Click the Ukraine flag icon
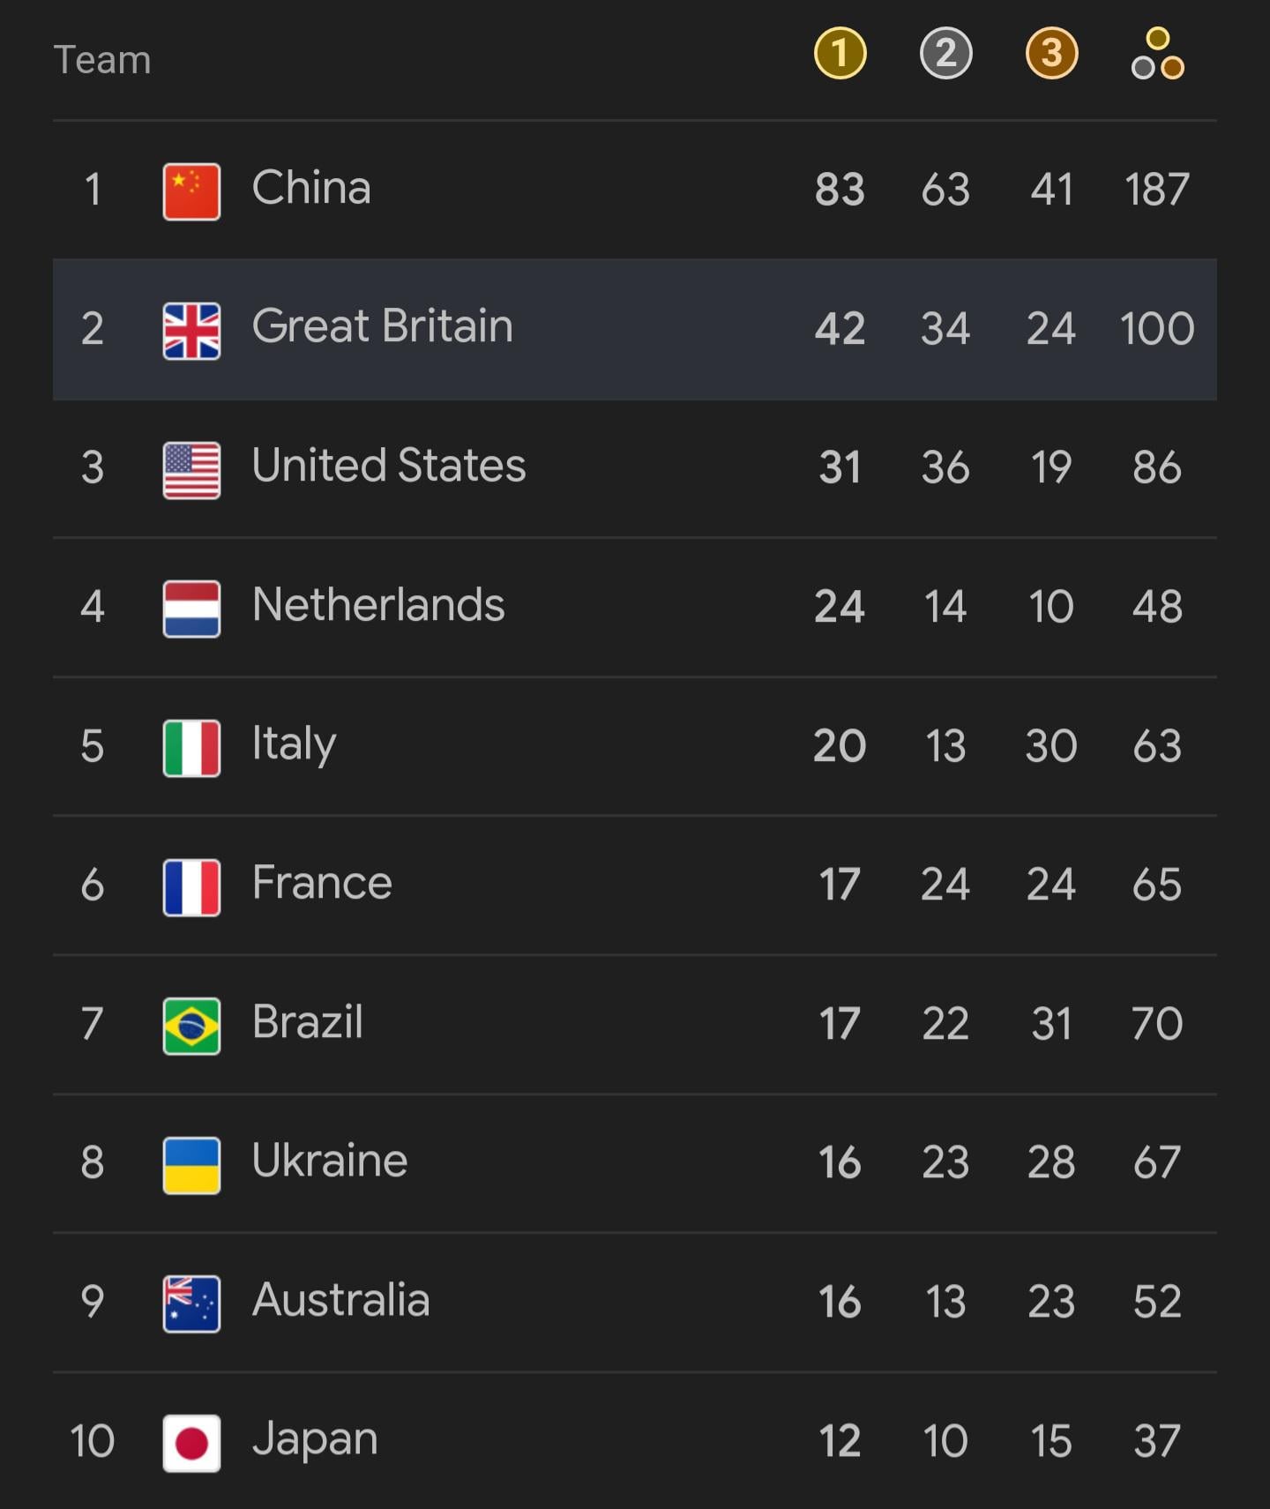This screenshot has width=1270, height=1509. (x=191, y=1165)
